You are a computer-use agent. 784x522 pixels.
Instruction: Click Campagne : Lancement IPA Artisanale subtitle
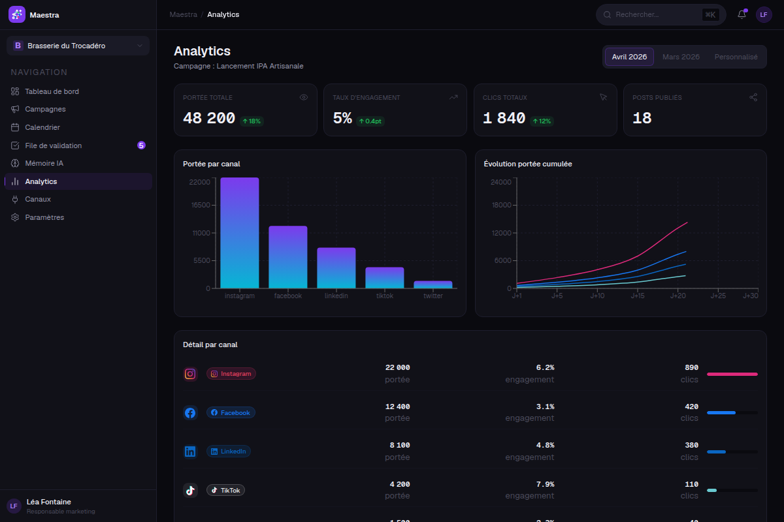click(x=238, y=66)
